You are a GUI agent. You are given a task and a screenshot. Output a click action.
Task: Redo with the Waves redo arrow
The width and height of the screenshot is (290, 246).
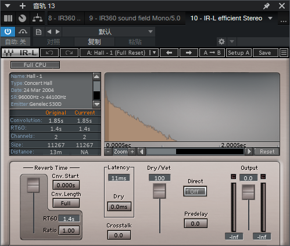(x=69, y=53)
